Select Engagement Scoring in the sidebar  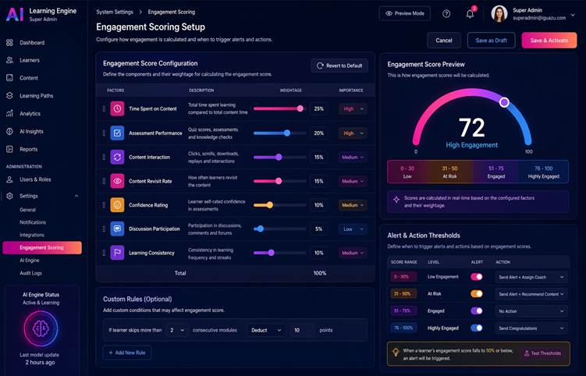[x=42, y=247]
